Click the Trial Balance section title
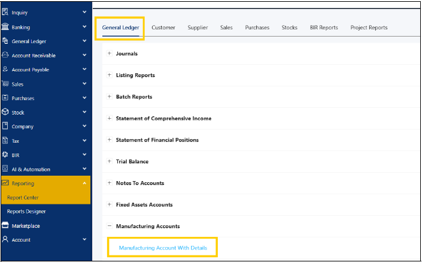The width and height of the screenshot is (422, 262). point(132,161)
